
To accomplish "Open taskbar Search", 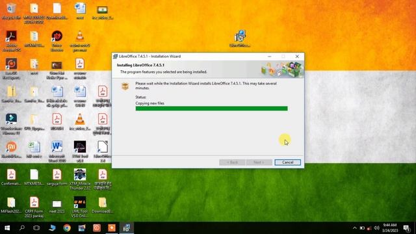I will (x=22, y=228).
